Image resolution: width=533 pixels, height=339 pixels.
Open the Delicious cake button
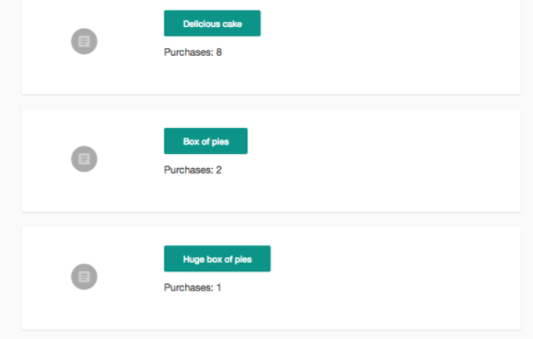tap(212, 23)
